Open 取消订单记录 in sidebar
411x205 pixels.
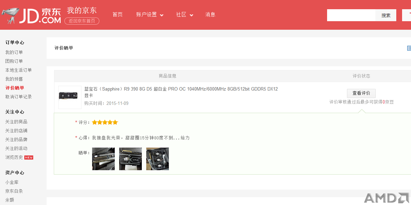tap(18, 97)
